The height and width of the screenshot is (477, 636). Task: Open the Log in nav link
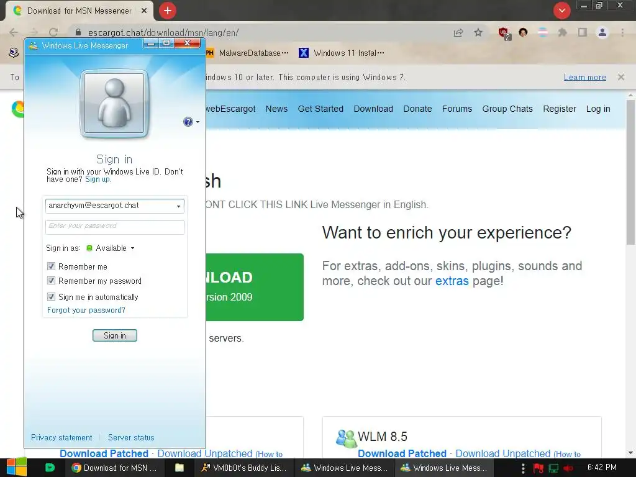pyautogui.click(x=598, y=109)
